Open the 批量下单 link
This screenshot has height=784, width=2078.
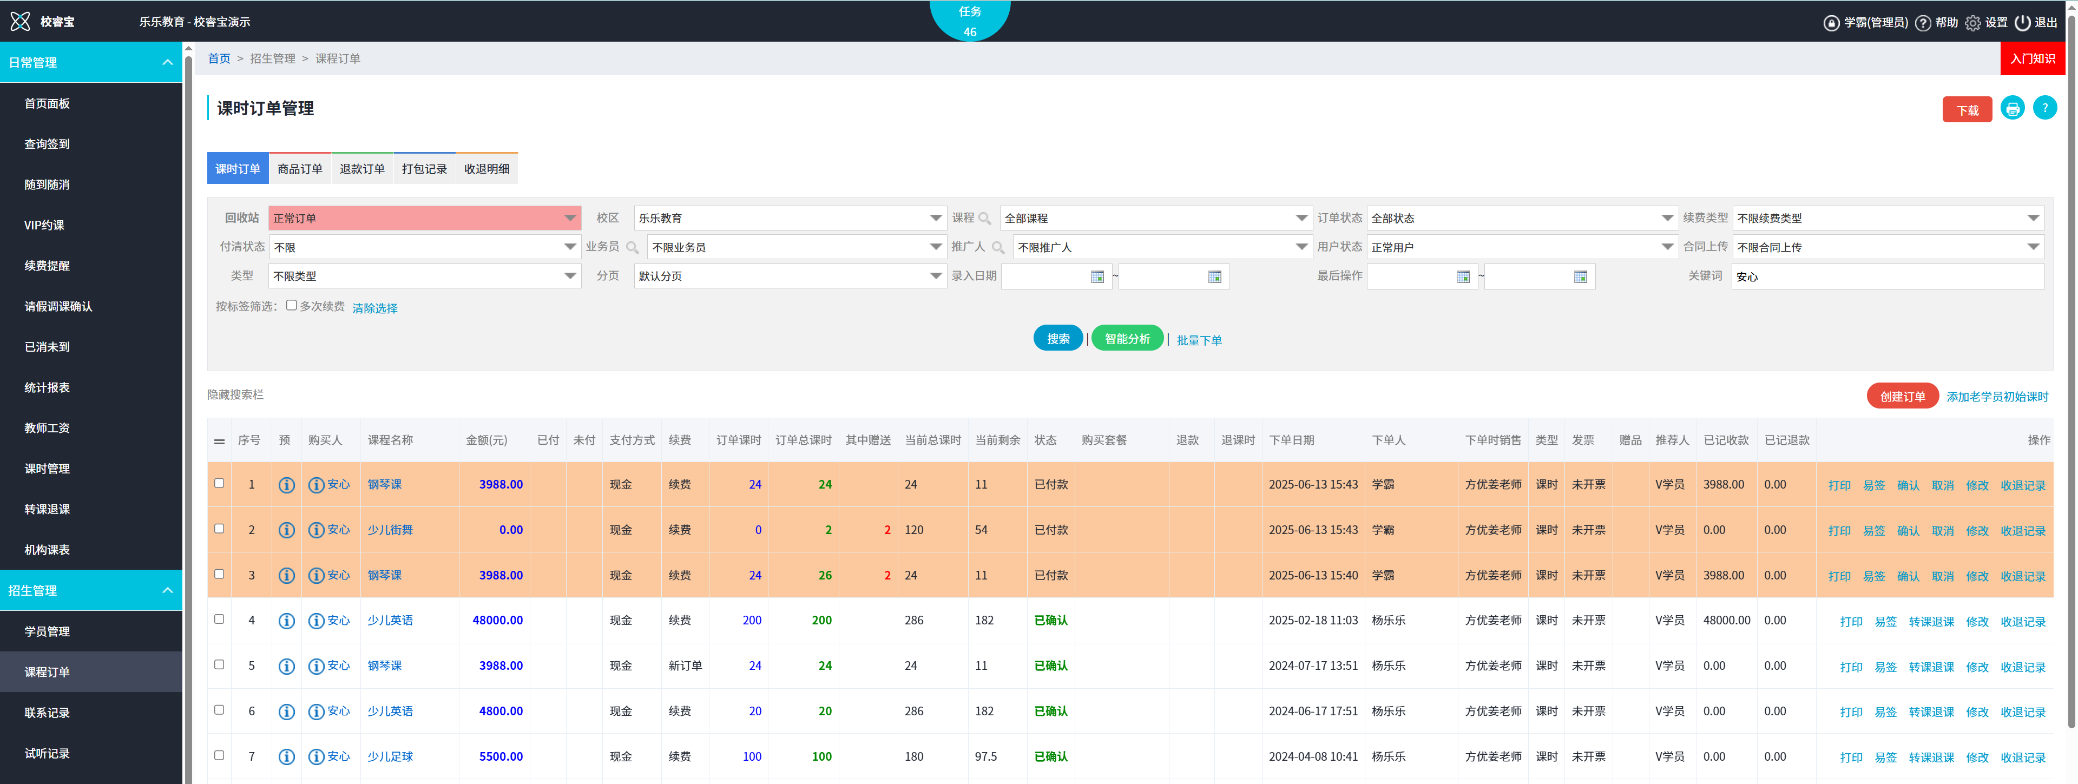(1199, 340)
